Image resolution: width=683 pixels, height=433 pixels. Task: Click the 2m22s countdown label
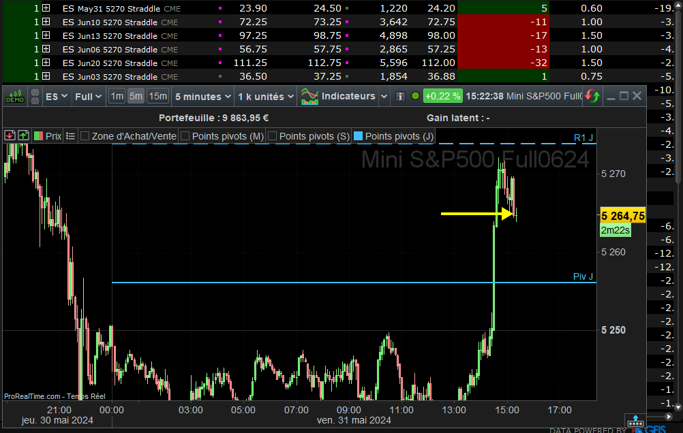(x=616, y=230)
